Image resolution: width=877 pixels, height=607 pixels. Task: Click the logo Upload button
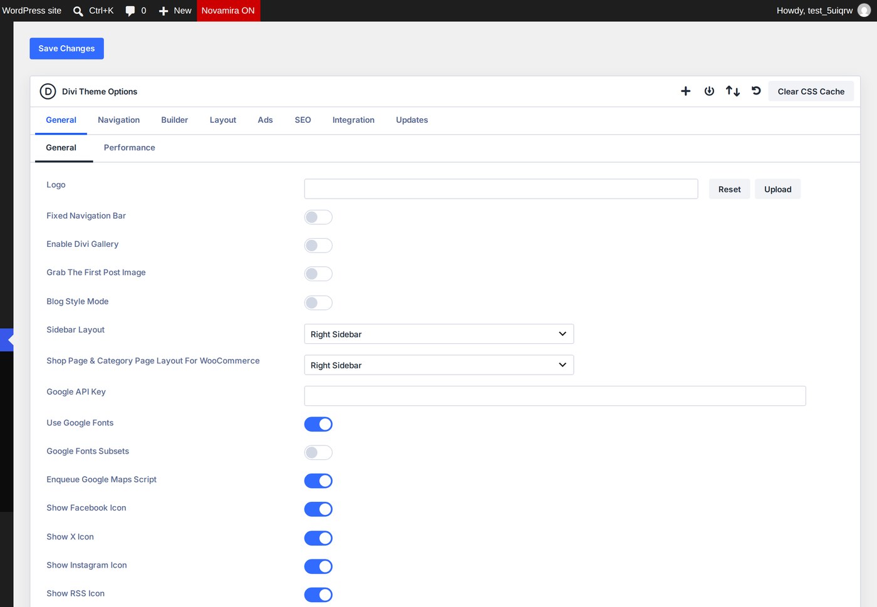(x=777, y=189)
